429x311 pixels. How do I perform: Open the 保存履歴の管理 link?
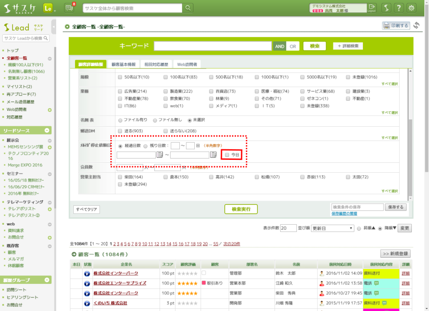[x=344, y=214]
